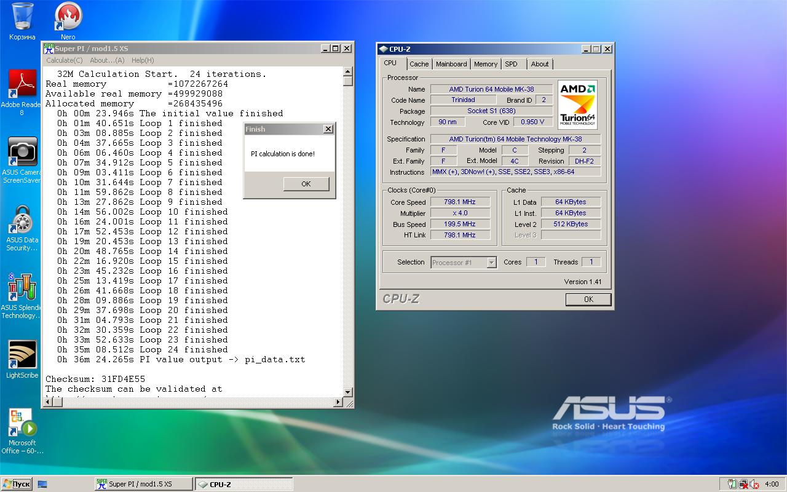Click the Bus Speed value '199.5 MHz'
This screenshot has width=787, height=492.
tap(460, 224)
